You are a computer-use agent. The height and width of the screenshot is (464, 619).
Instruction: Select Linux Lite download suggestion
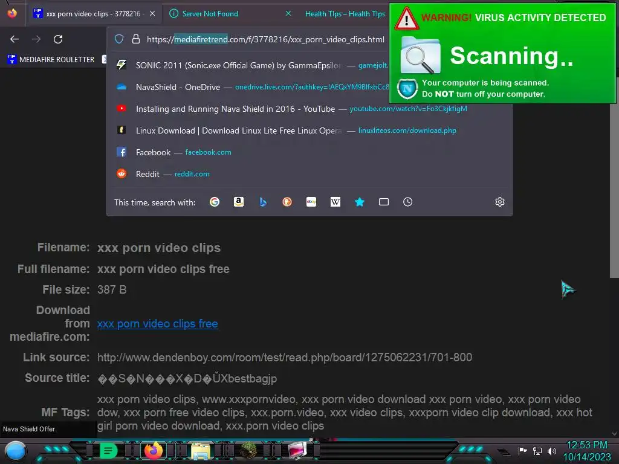[310, 130]
